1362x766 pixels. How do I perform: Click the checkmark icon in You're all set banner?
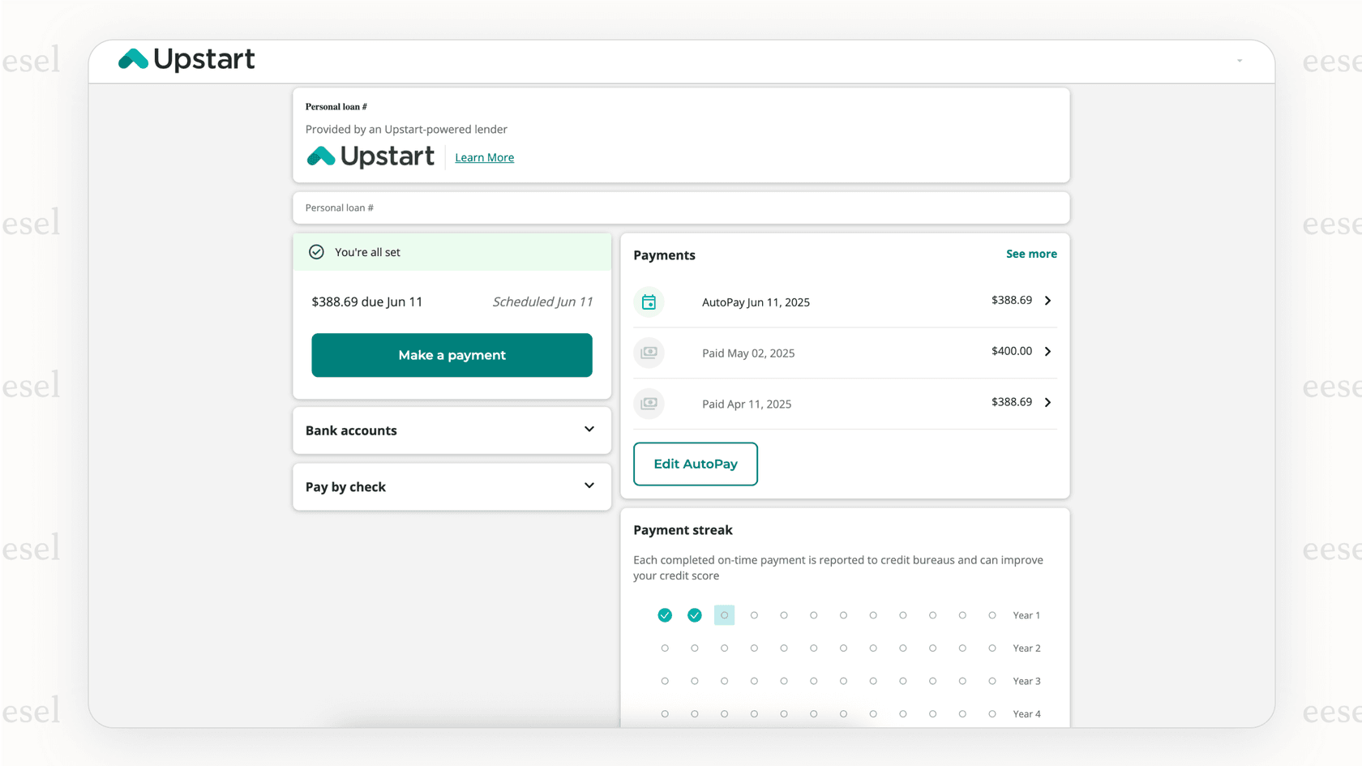tap(316, 251)
